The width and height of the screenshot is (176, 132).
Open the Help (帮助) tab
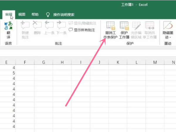coord(35,14)
